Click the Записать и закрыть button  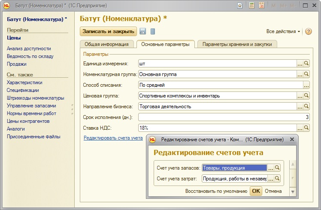[108, 31]
